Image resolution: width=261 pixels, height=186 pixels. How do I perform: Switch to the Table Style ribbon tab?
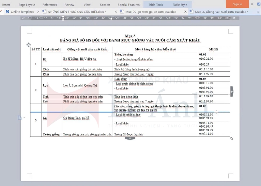[180, 5]
